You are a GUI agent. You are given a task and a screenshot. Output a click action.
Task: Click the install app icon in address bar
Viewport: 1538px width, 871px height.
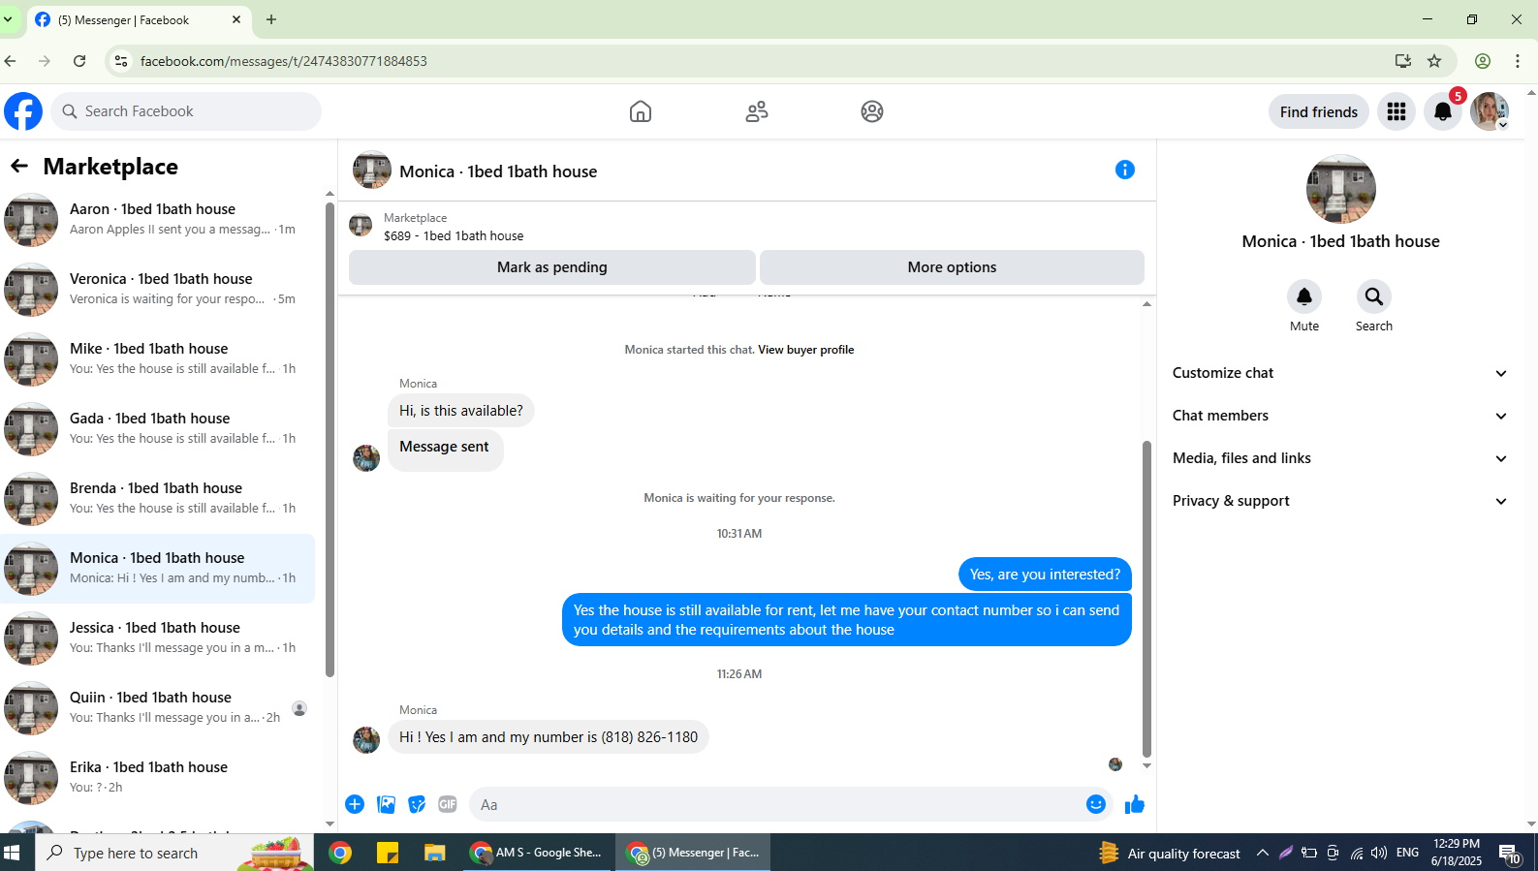(1402, 61)
